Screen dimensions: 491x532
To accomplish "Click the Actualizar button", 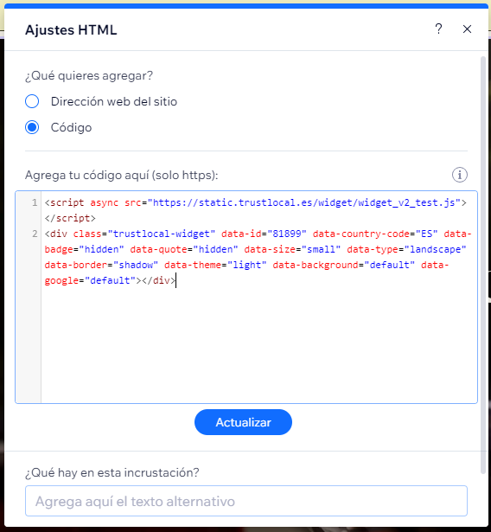I will (243, 422).
